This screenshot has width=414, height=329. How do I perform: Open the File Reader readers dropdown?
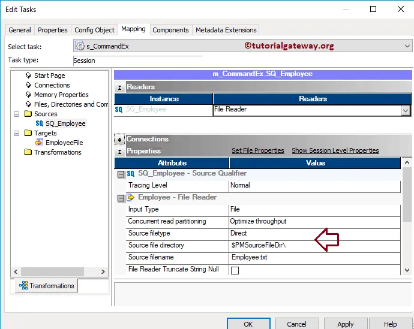(406, 110)
